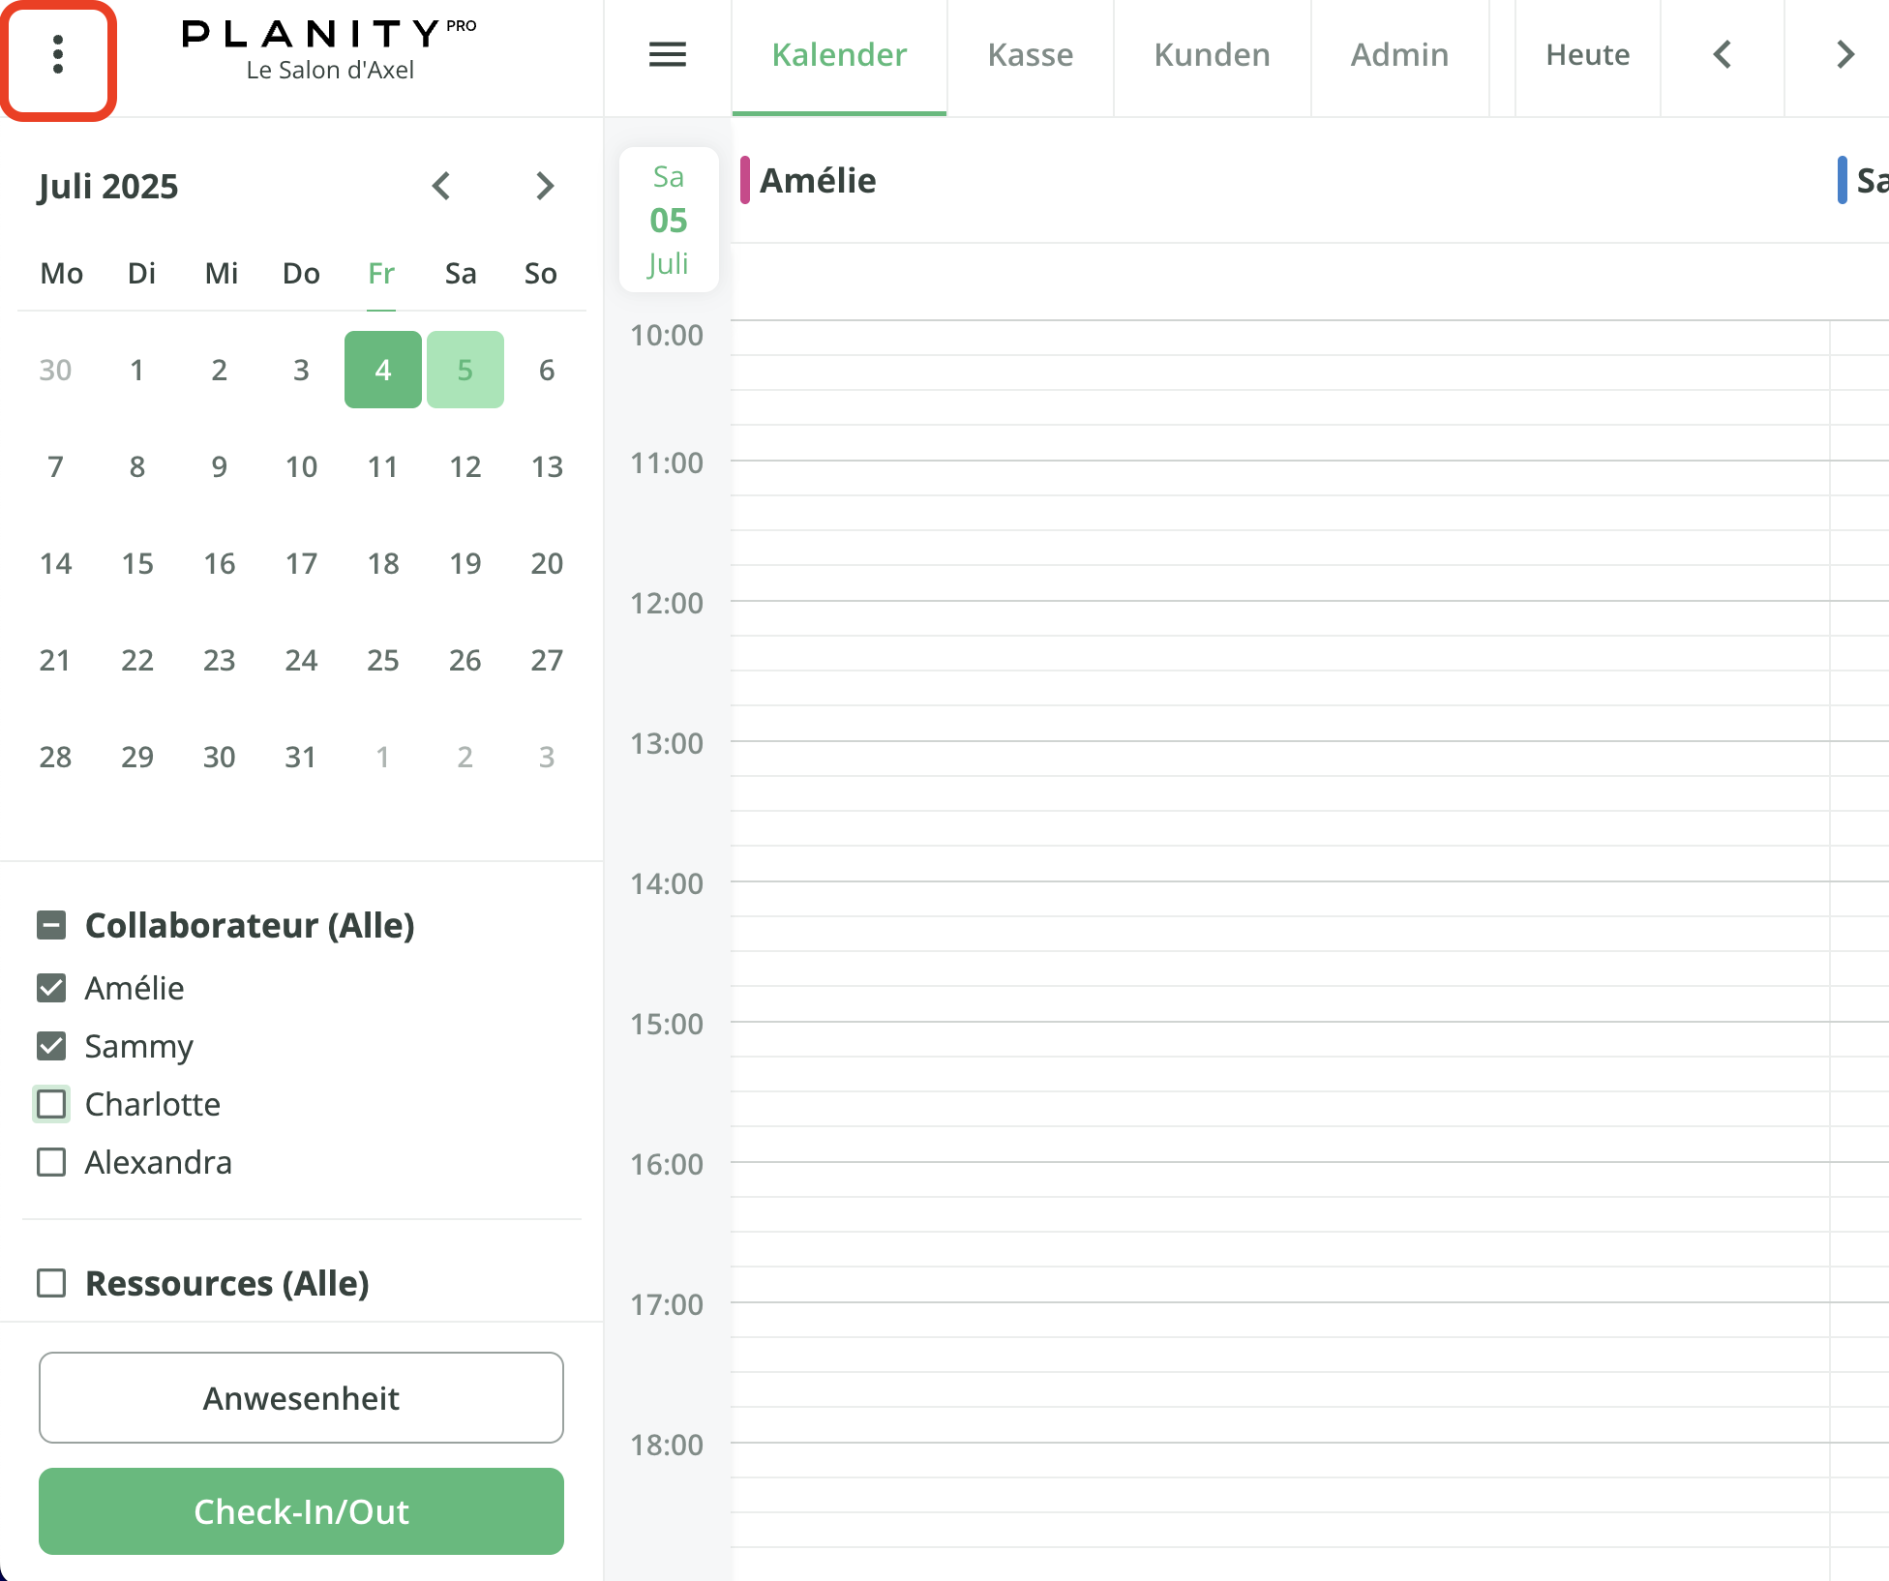
Task: Click the hamburger menu icon
Action: pos(667,55)
